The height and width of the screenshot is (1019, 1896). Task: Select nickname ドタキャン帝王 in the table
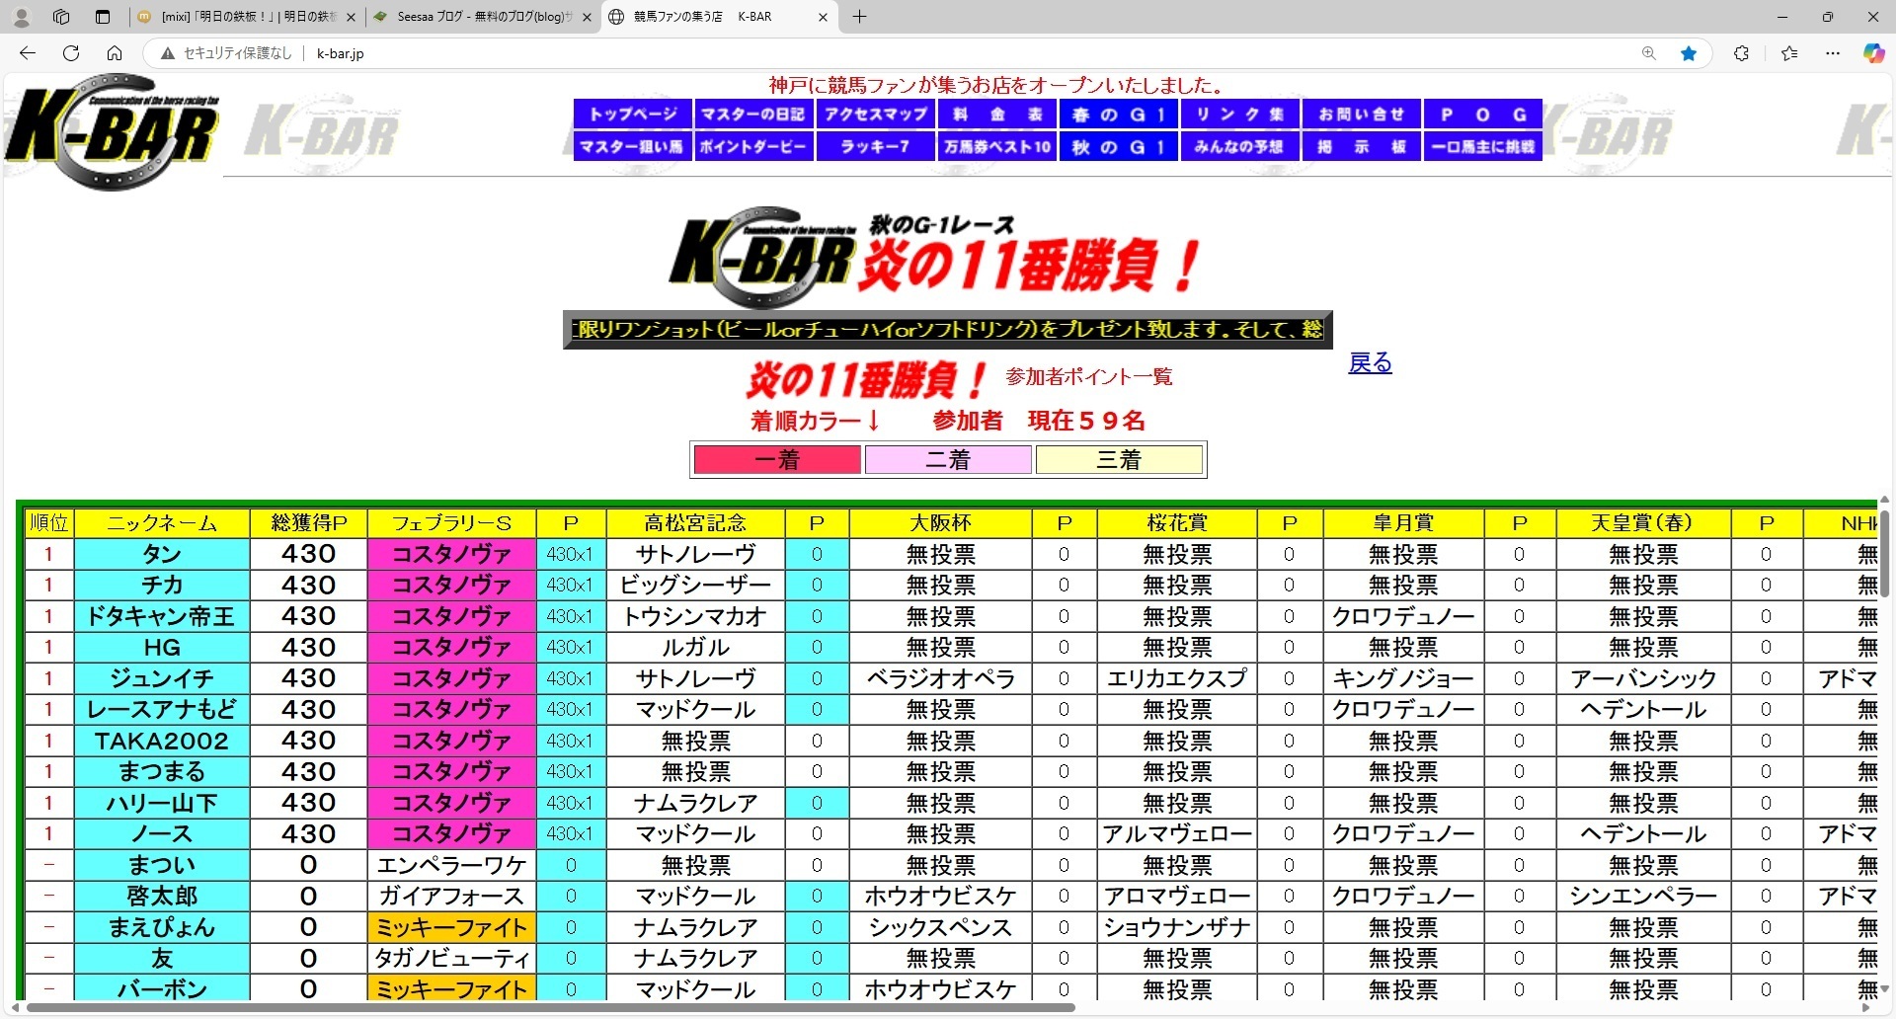pyautogui.click(x=162, y=617)
